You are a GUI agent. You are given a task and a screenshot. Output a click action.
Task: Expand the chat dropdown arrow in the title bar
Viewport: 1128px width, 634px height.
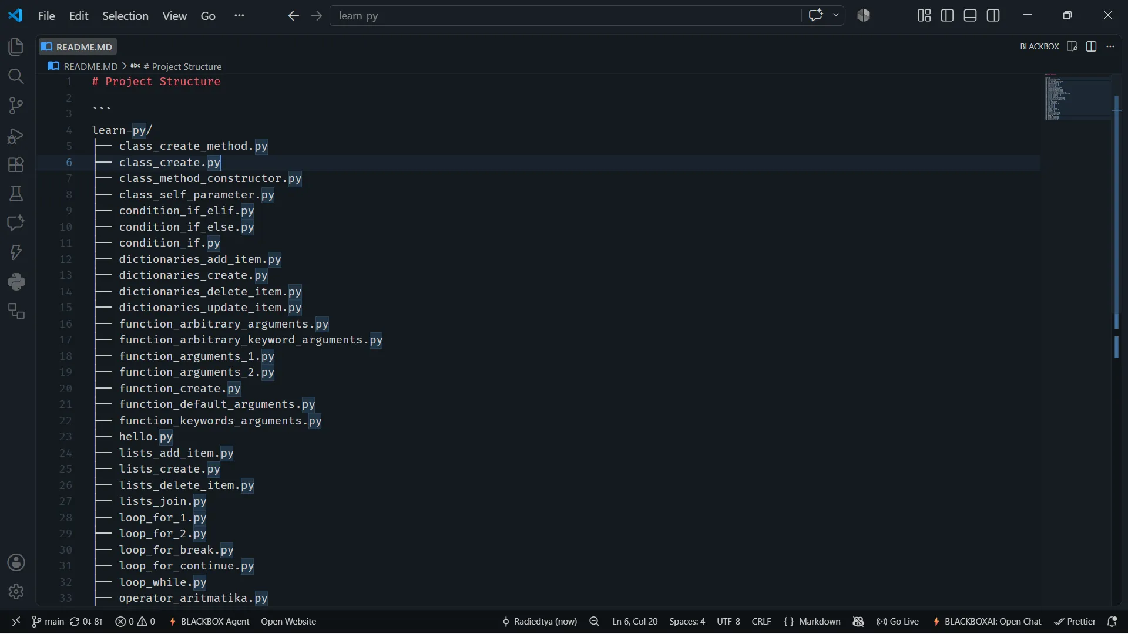tap(835, 16)
